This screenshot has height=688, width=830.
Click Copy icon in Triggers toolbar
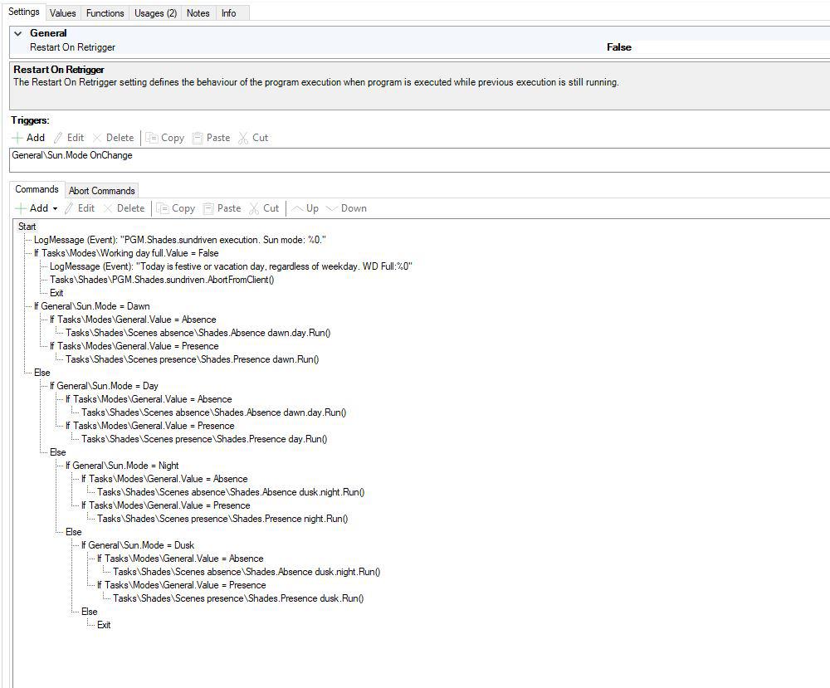[152, 138]
